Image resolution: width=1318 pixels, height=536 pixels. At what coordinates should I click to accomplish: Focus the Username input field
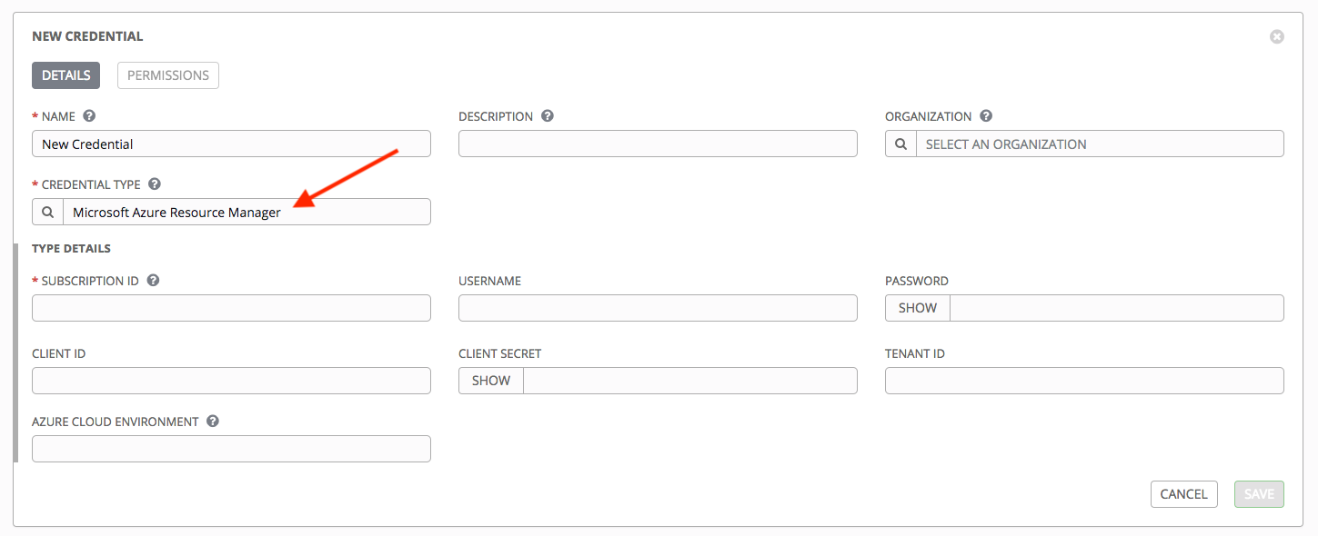[x=658, y=308]
